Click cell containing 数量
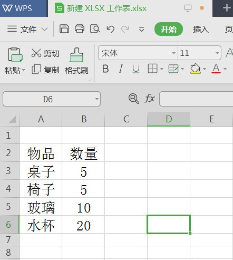The image size is (233, 260). (x=83, y=153)
